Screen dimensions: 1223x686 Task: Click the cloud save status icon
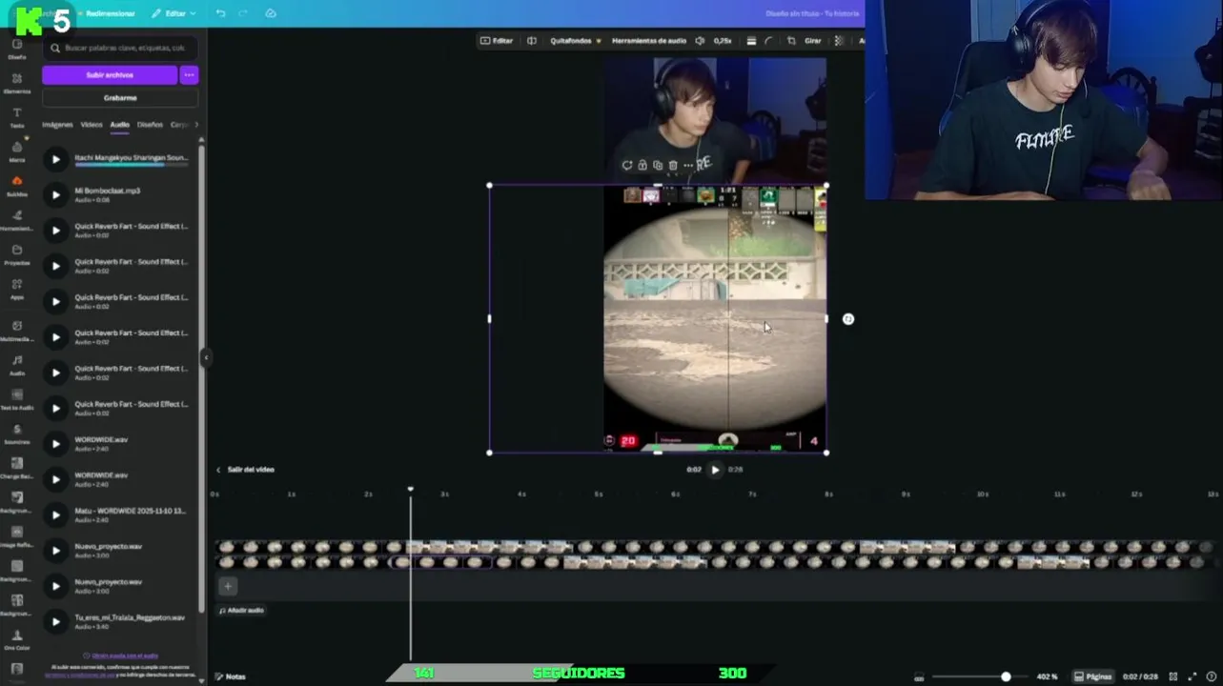(x=271, y=13)
